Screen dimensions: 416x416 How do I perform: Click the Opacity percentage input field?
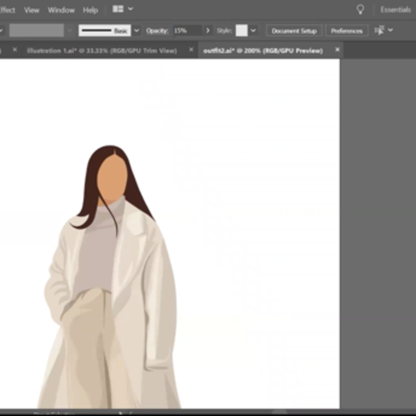pos(187,30)
